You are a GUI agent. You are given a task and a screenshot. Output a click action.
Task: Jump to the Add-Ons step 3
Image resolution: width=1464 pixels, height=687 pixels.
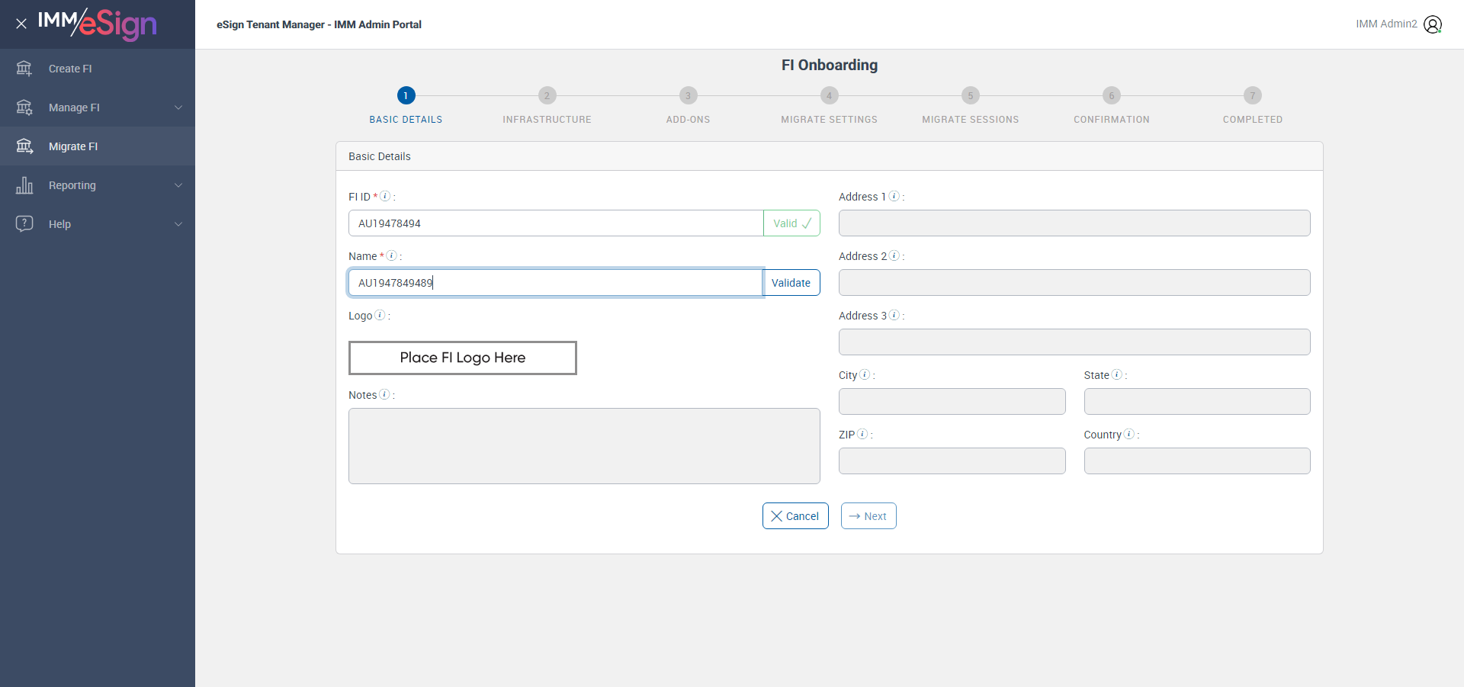click(x=688, y=96)
